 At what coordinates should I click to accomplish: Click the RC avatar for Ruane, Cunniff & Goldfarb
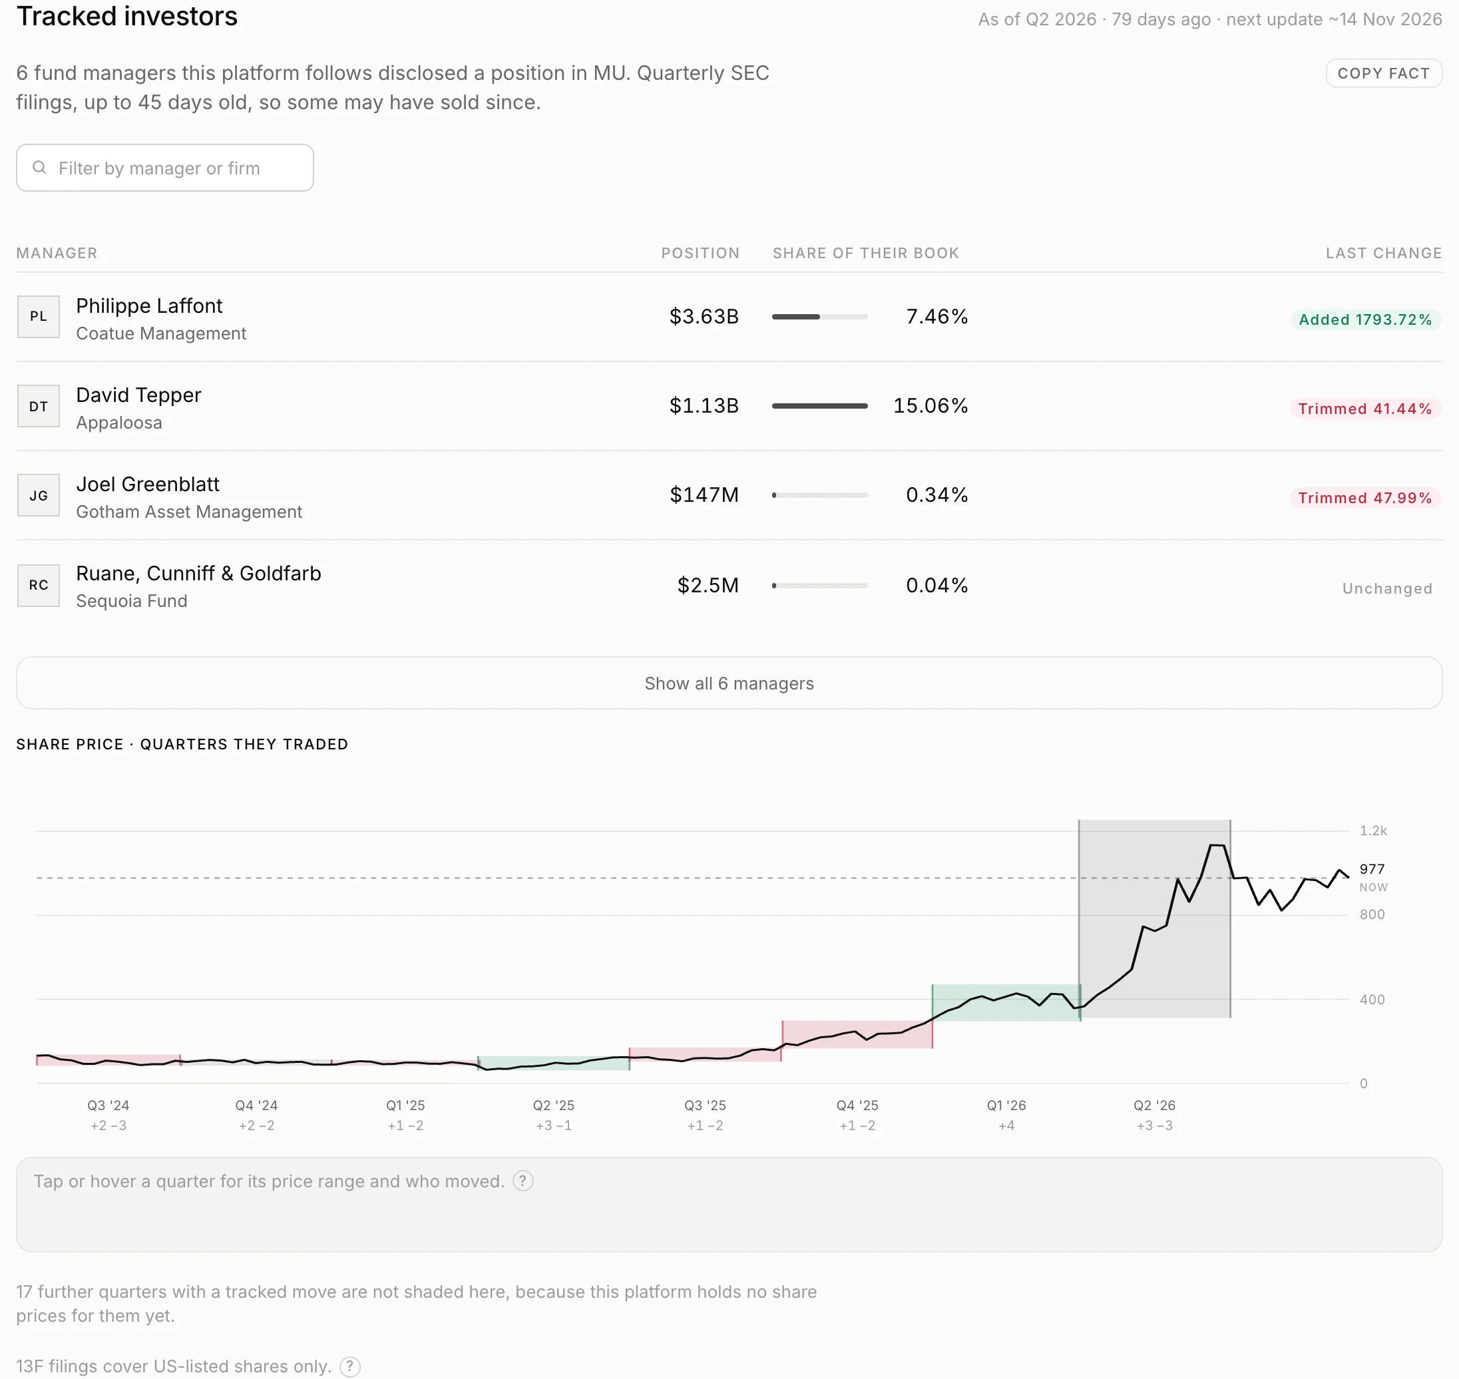[x=38, y=585]
